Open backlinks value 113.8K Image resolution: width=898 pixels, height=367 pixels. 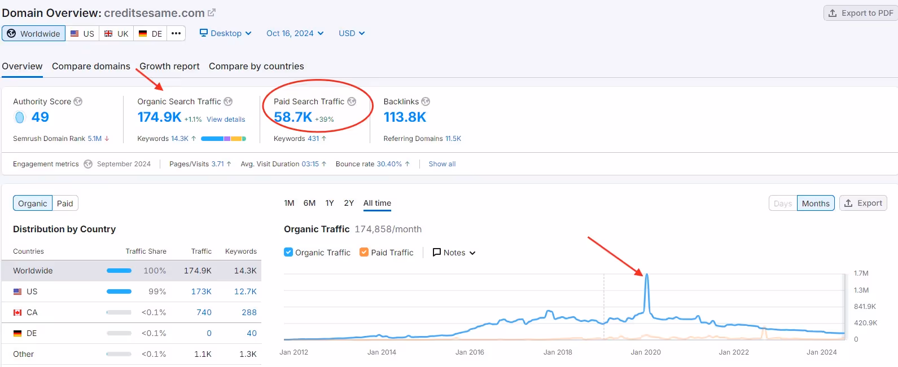[405, 117]
